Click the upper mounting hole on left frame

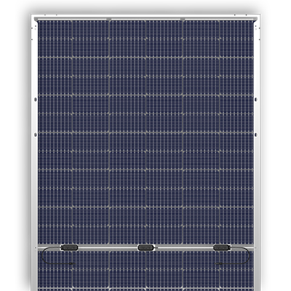pos(36,100)
